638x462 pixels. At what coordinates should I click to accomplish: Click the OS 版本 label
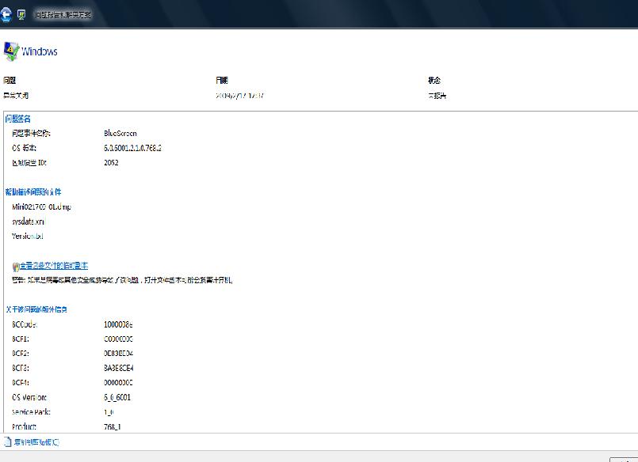(x=24, y=148)
